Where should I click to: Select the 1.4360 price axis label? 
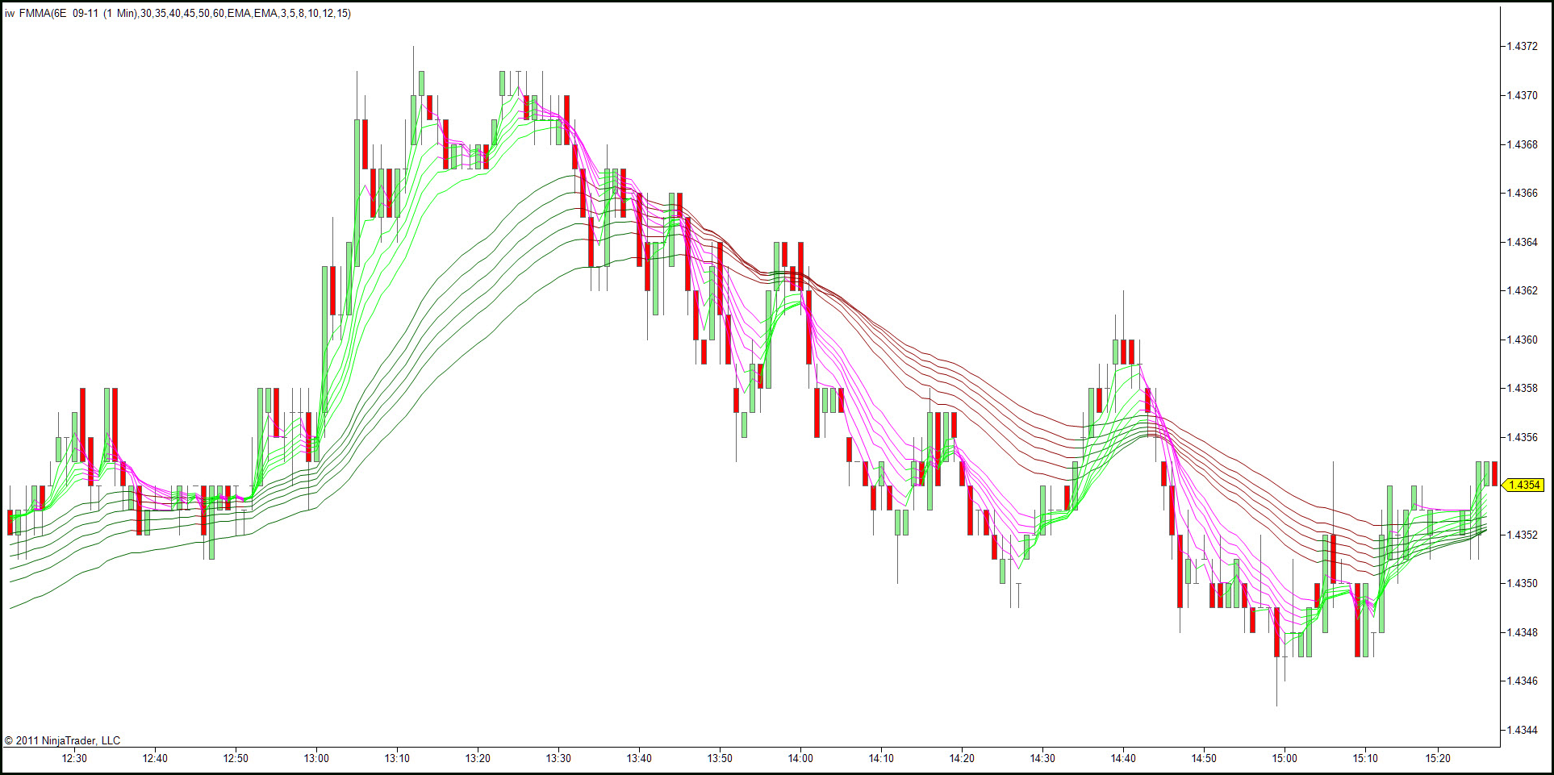[1523, 340]
